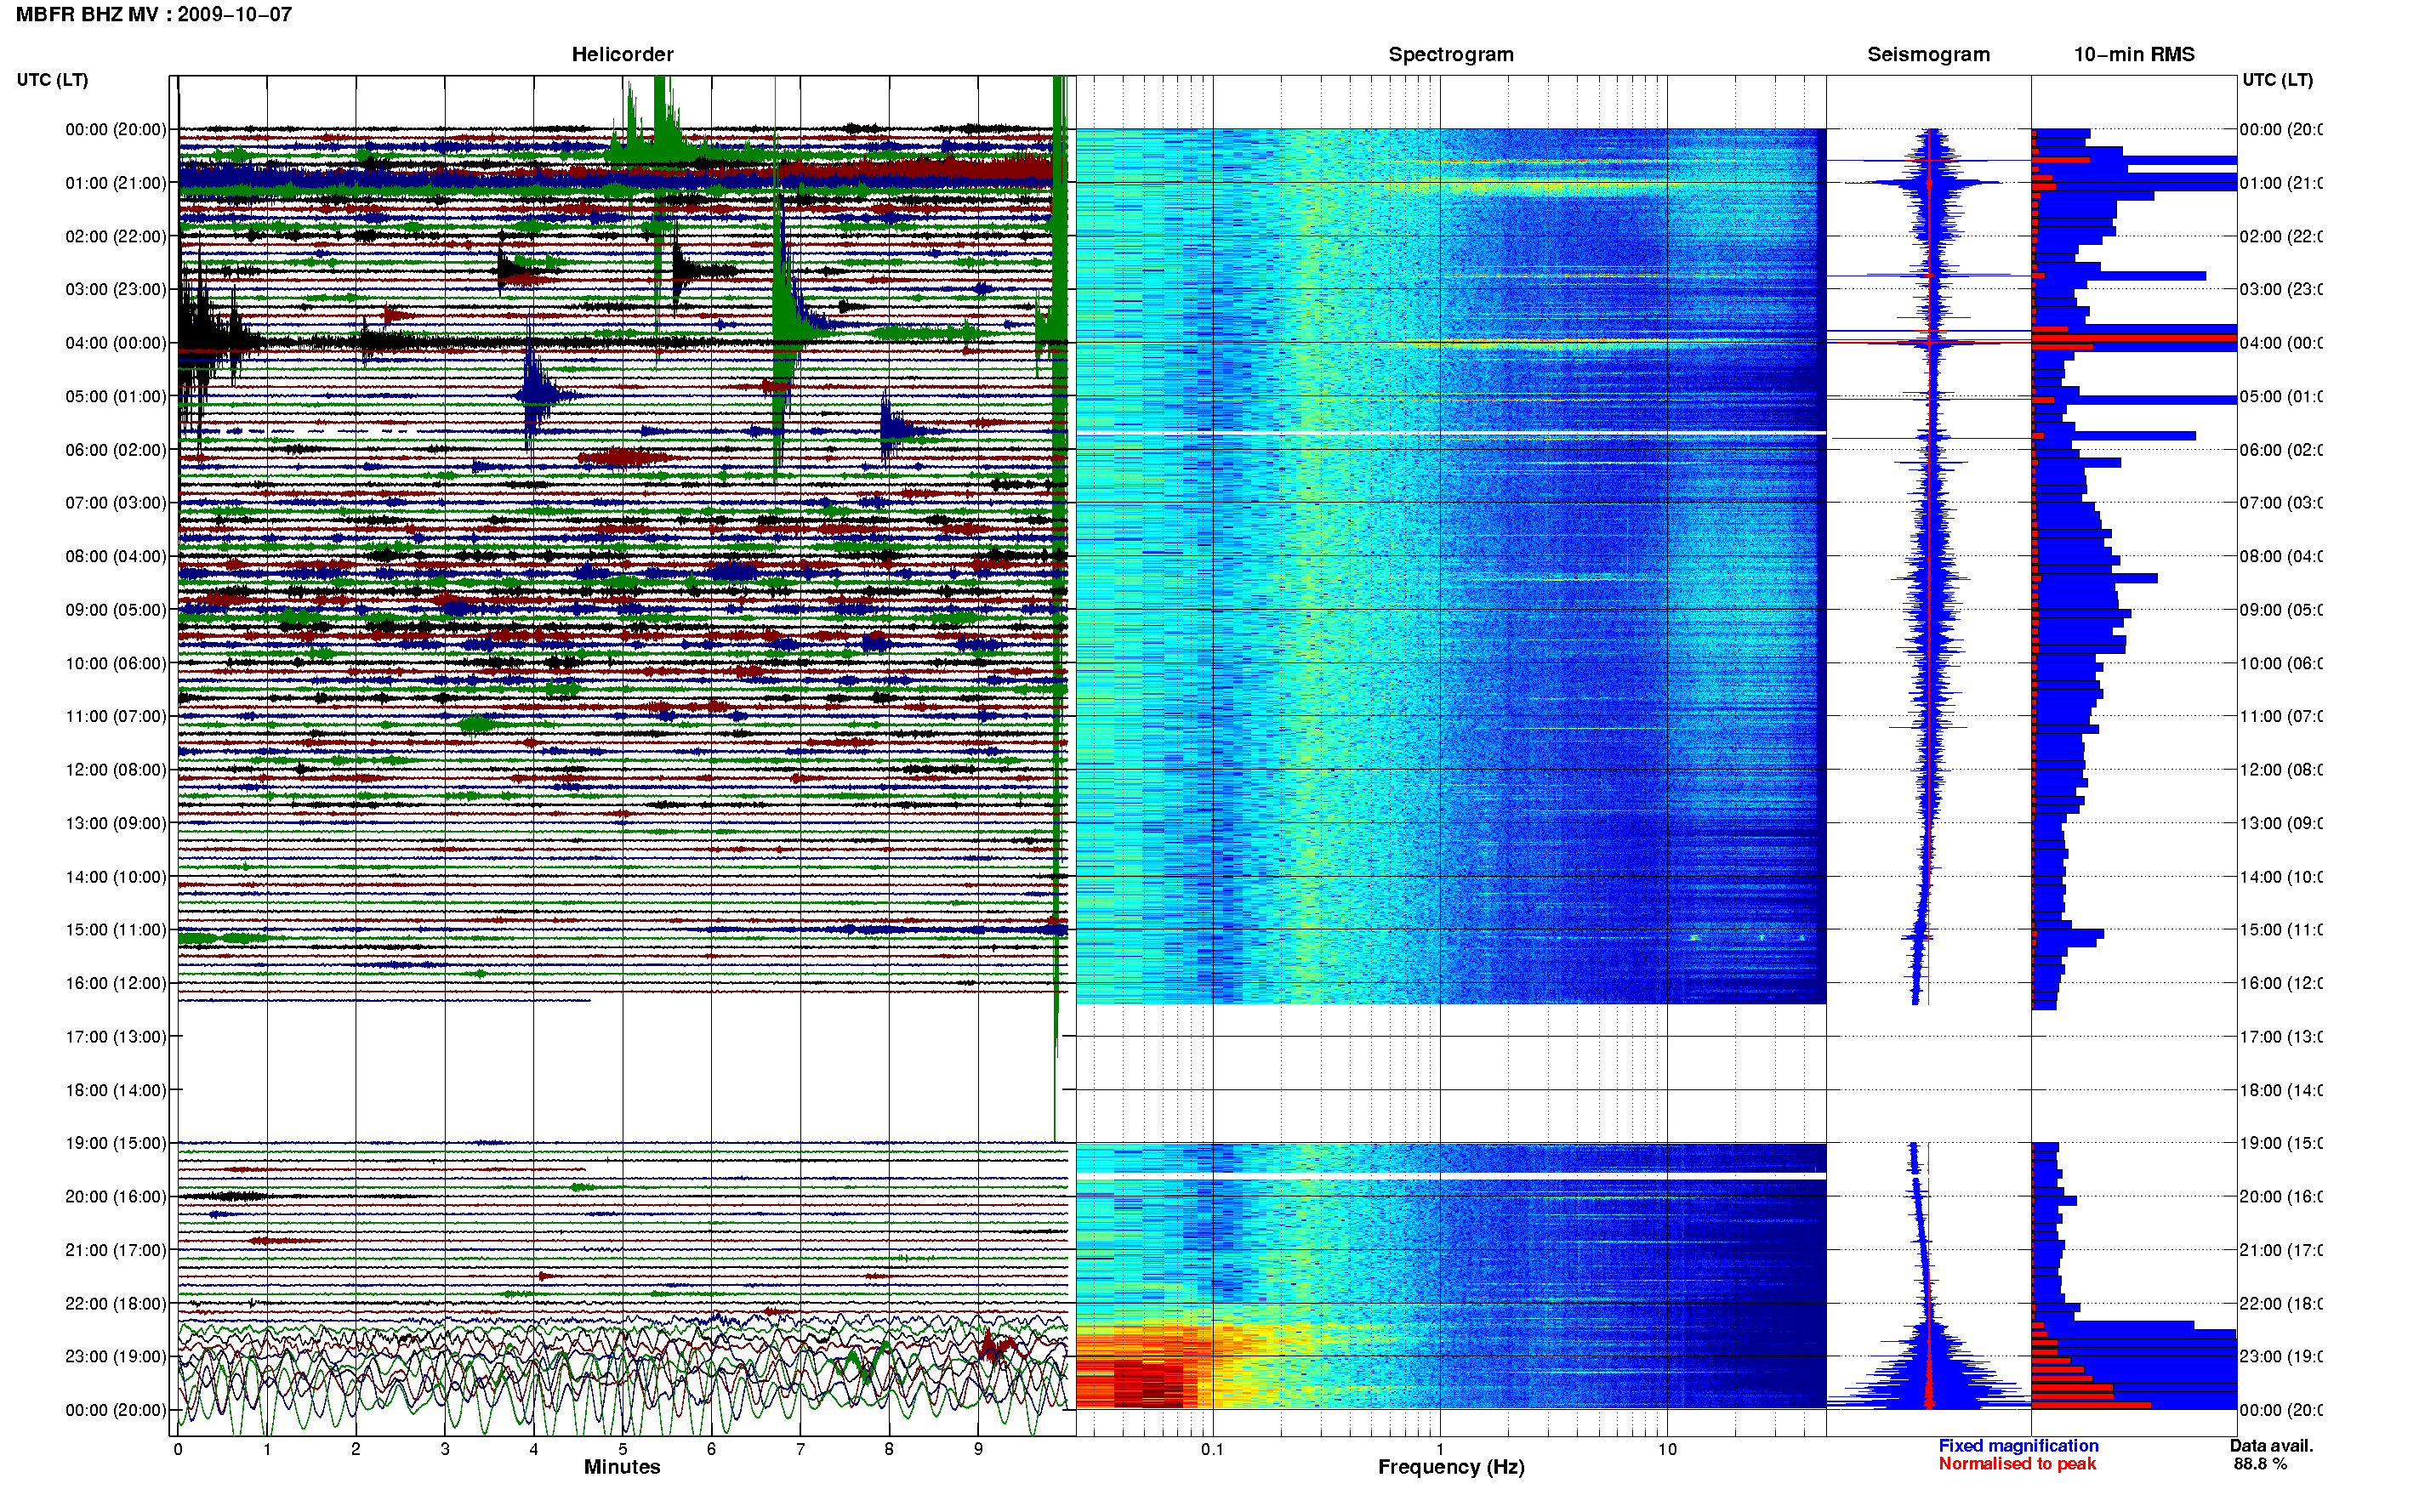Click the right-side 12:00 time label
This screenshot has width=2419, height=1512.
2281,770
